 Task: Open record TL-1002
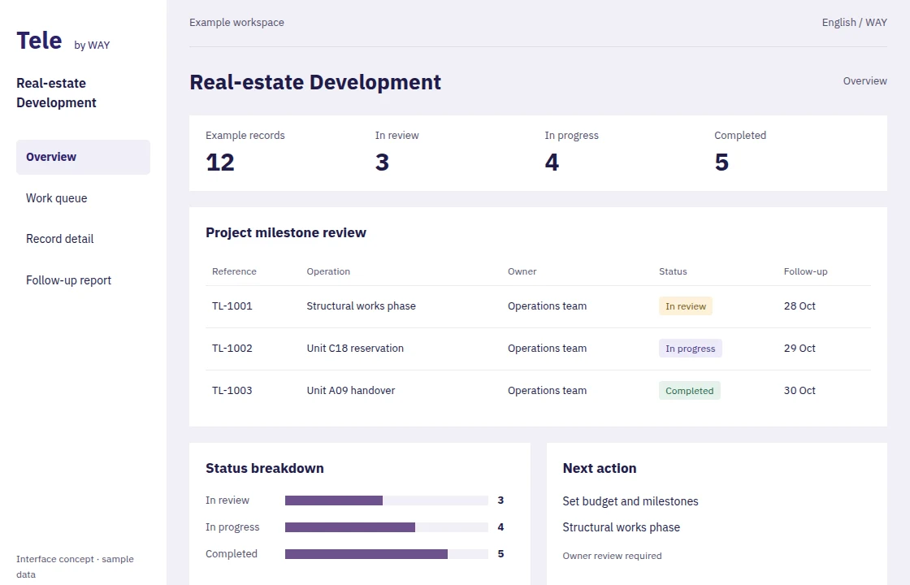pos(232,349)
